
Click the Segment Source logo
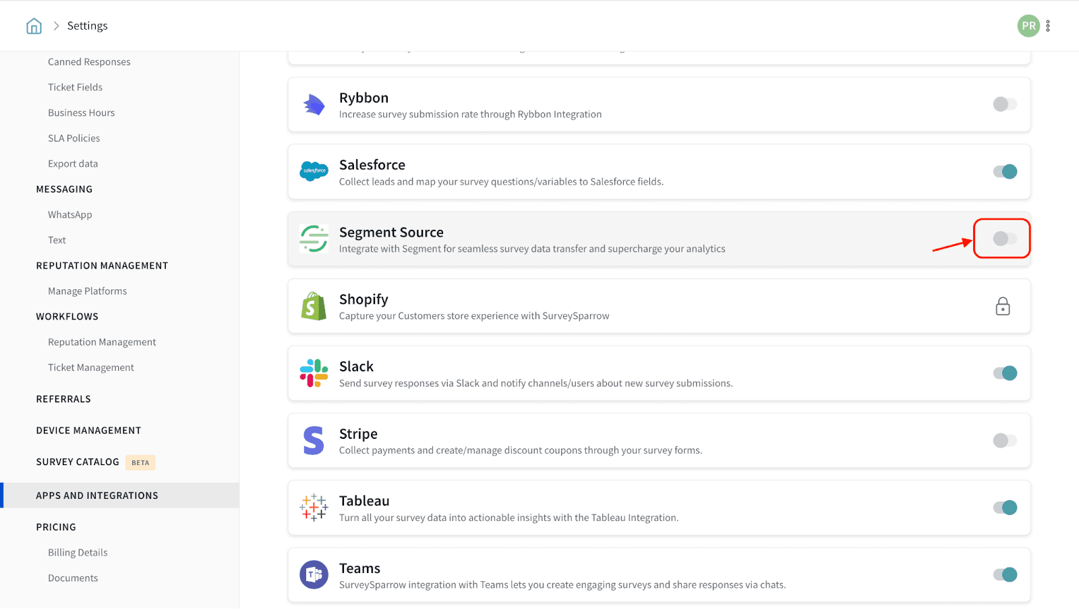(314, 239)
